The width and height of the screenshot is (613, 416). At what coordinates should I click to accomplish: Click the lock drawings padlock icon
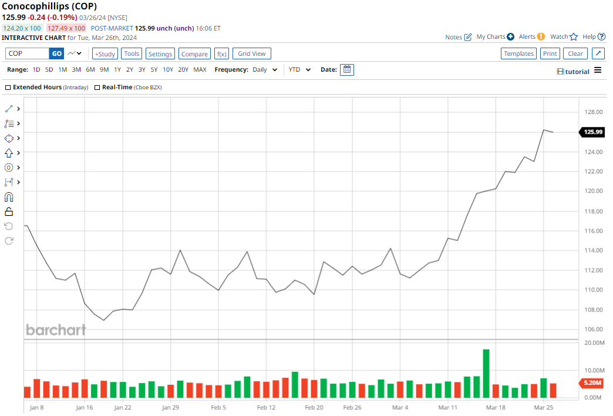pyautogui.click(x=9, y=212)
